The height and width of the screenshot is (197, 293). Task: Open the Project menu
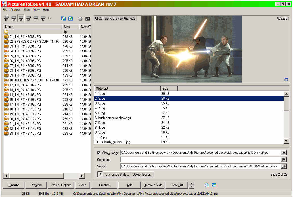[x=15, y=10]
